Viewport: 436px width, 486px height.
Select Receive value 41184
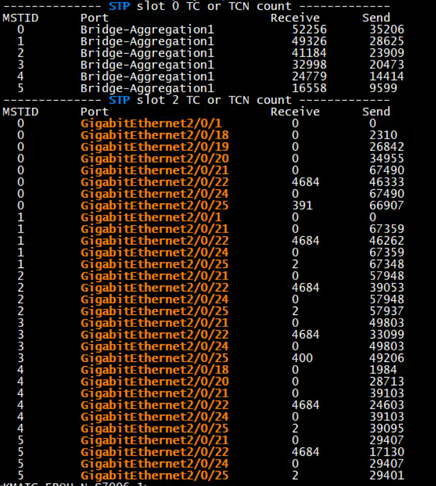pyautogui.click(x=309, y=53)
